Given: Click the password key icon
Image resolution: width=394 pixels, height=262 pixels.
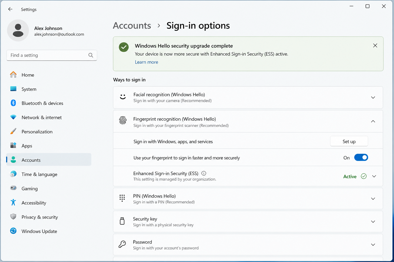Looking at the screenshot, I should (x=122, y=244).
